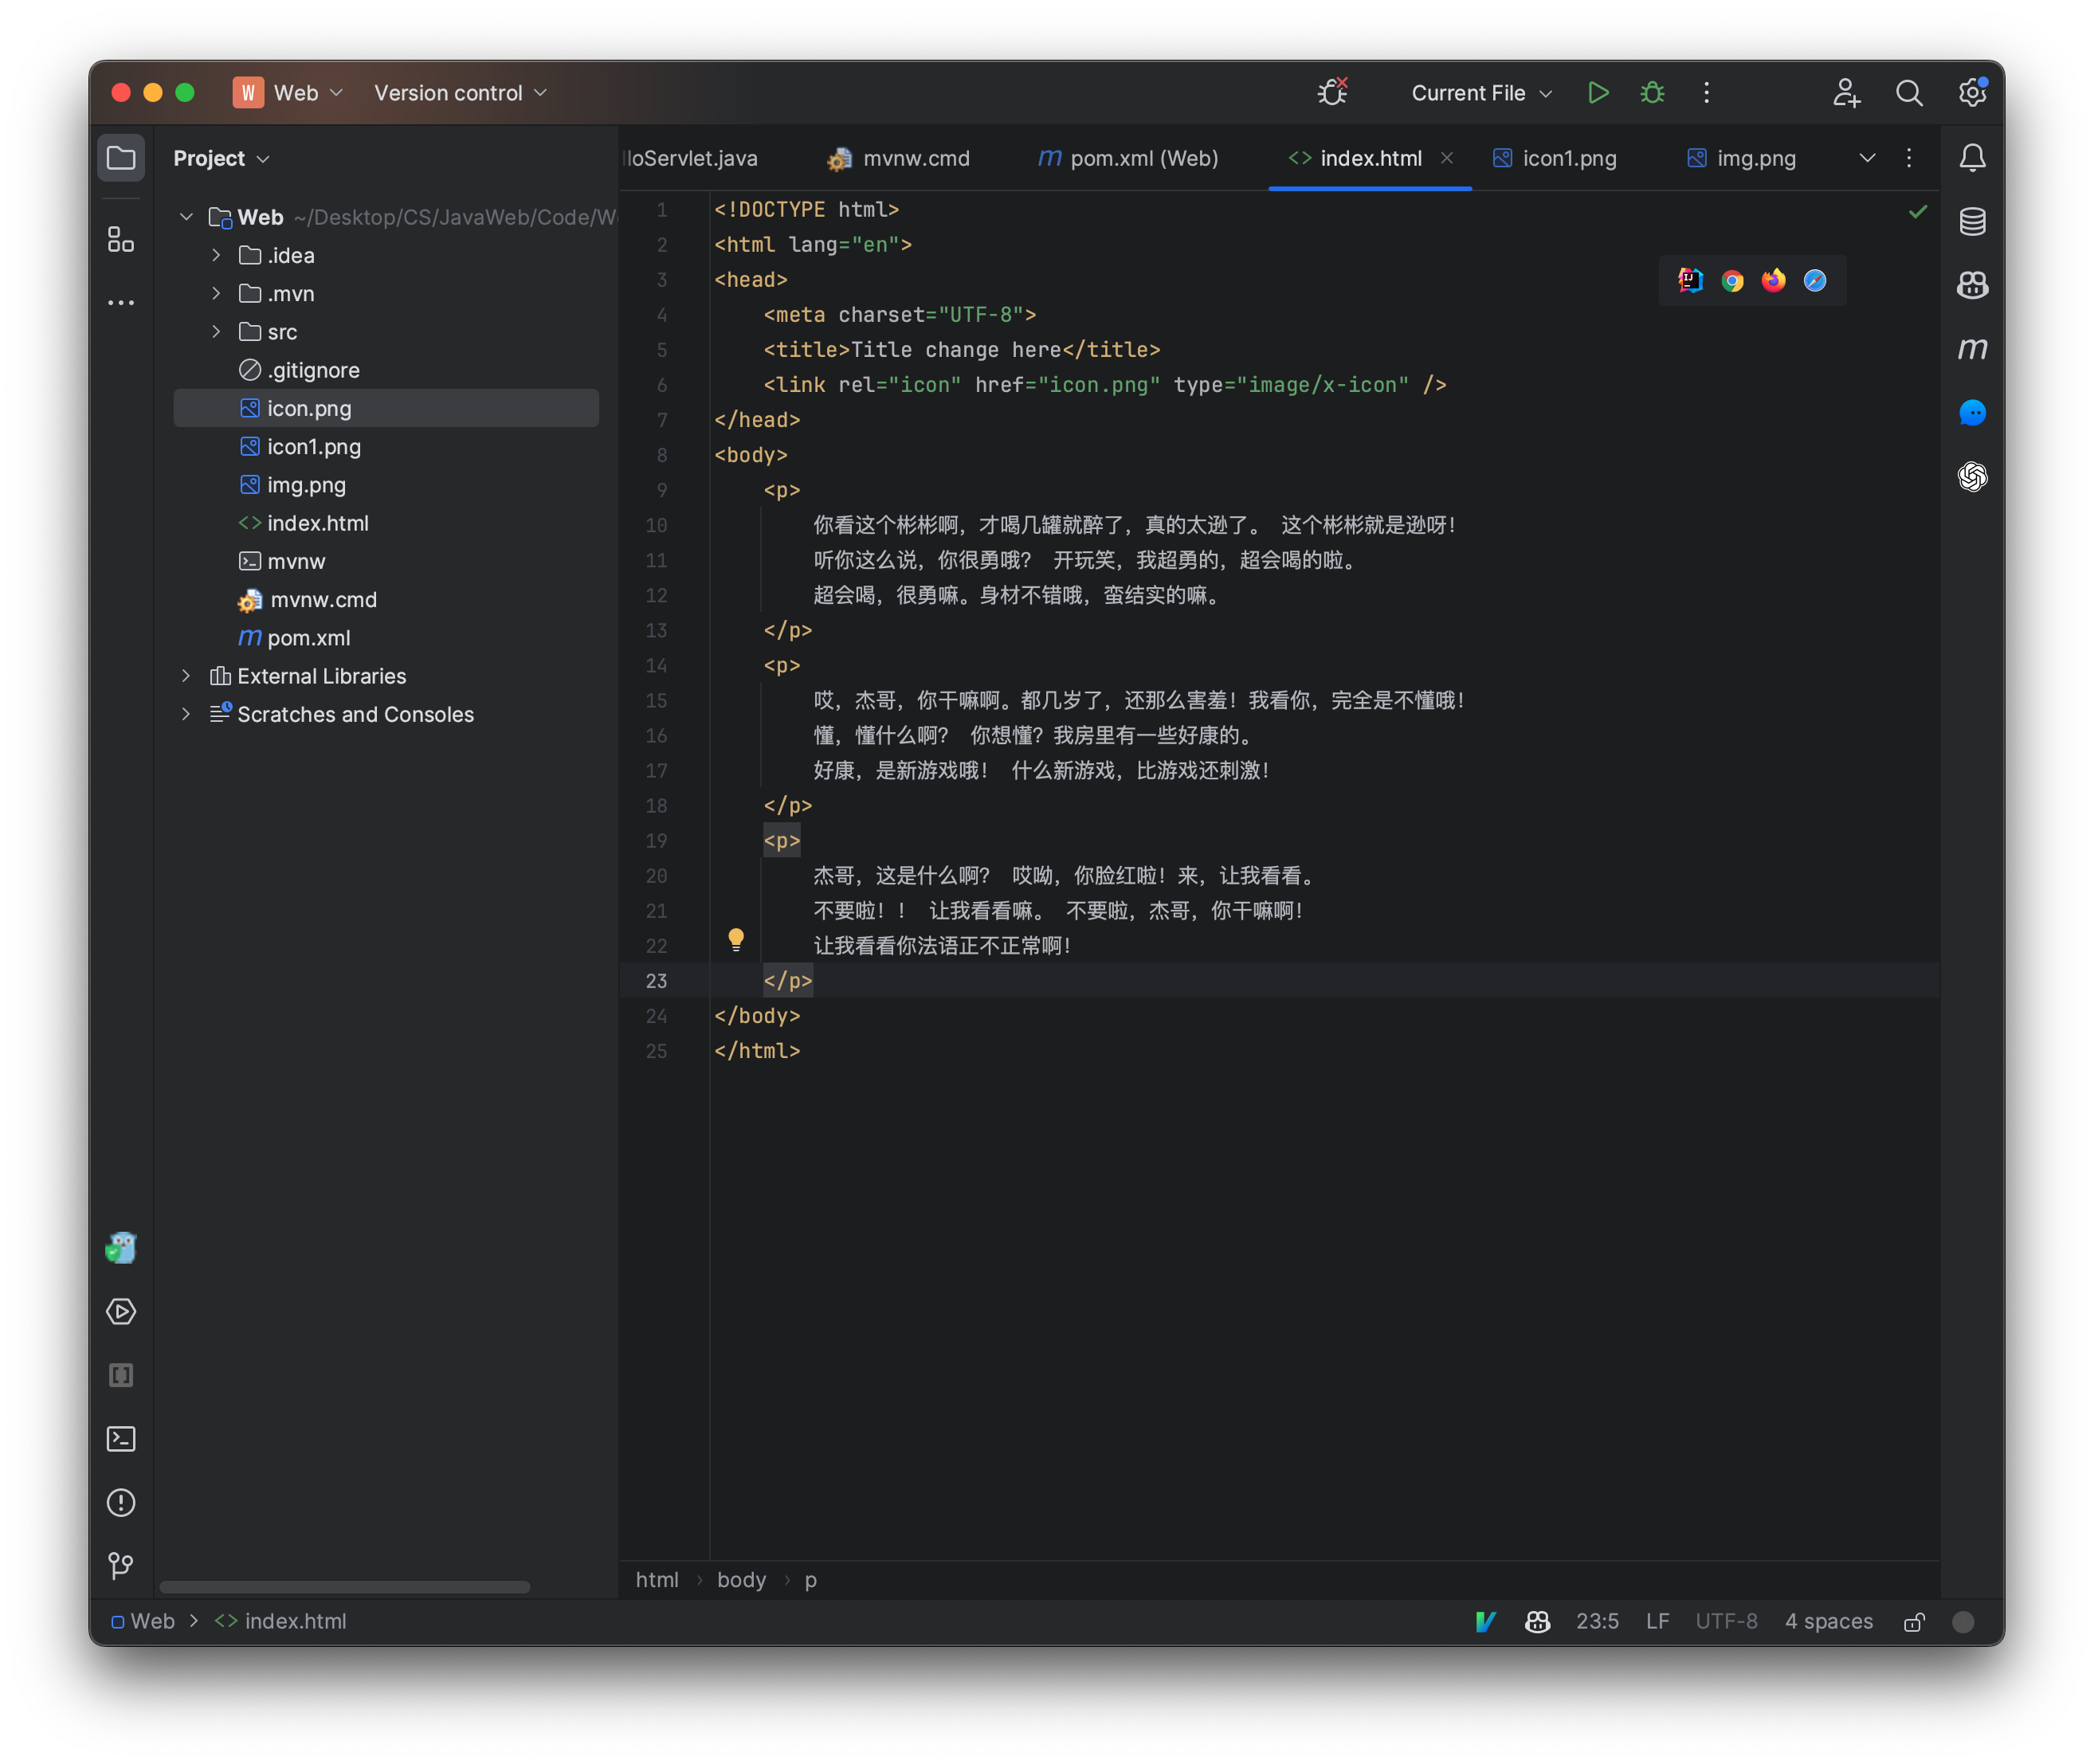
Task: Open the Problems tool window
Action: tap(121, 1502)
